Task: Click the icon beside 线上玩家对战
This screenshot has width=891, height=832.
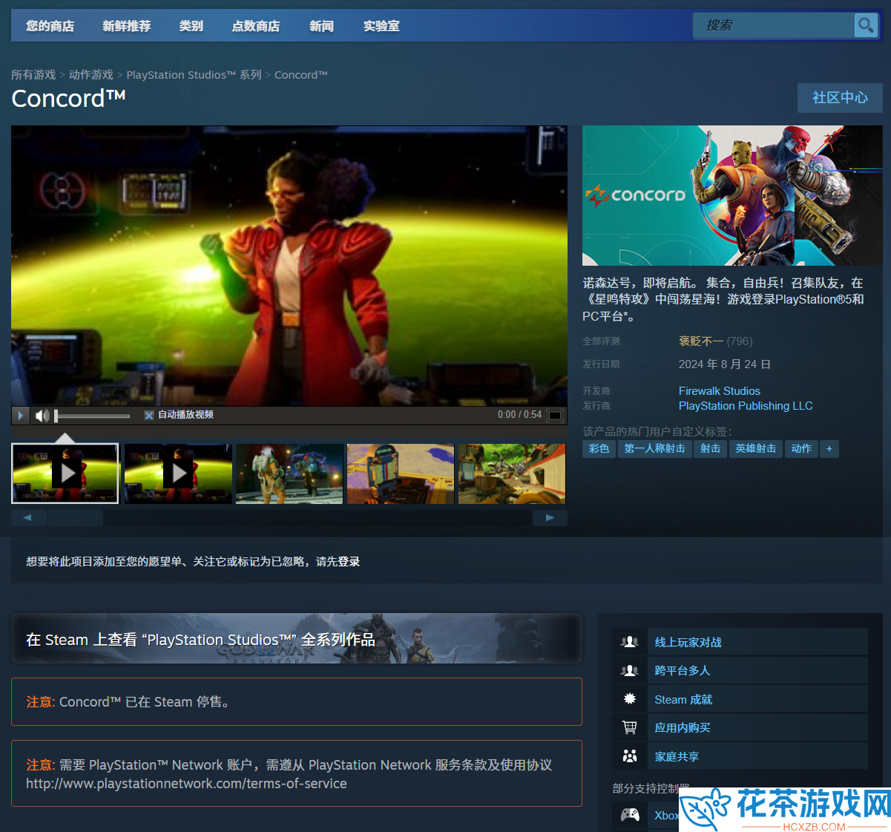Action: pyautogui.click(x=630, y=642)
